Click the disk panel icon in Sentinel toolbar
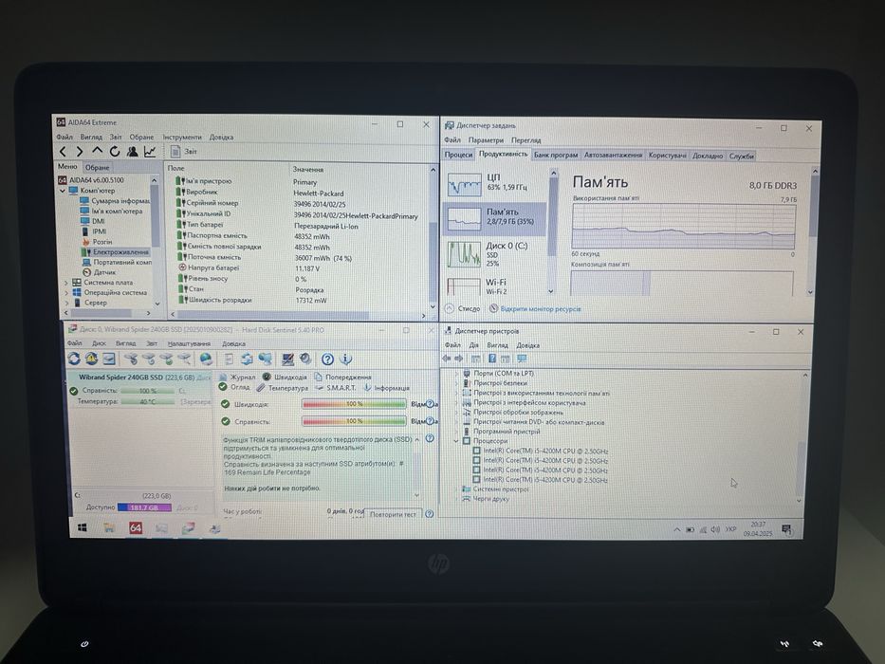Screen dimensions: 885x664 (x=108, y=359)
